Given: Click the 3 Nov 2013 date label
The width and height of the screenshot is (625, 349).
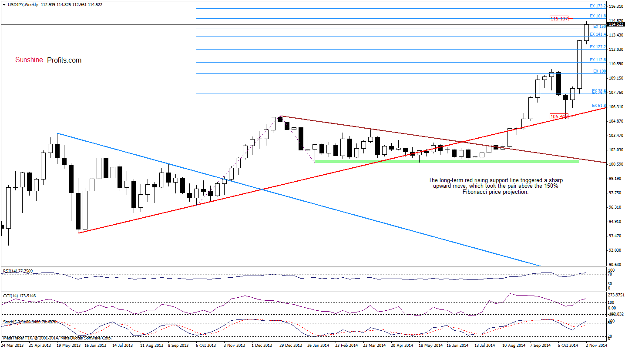Looking at the screenshot, I should (x=235, y=346).
